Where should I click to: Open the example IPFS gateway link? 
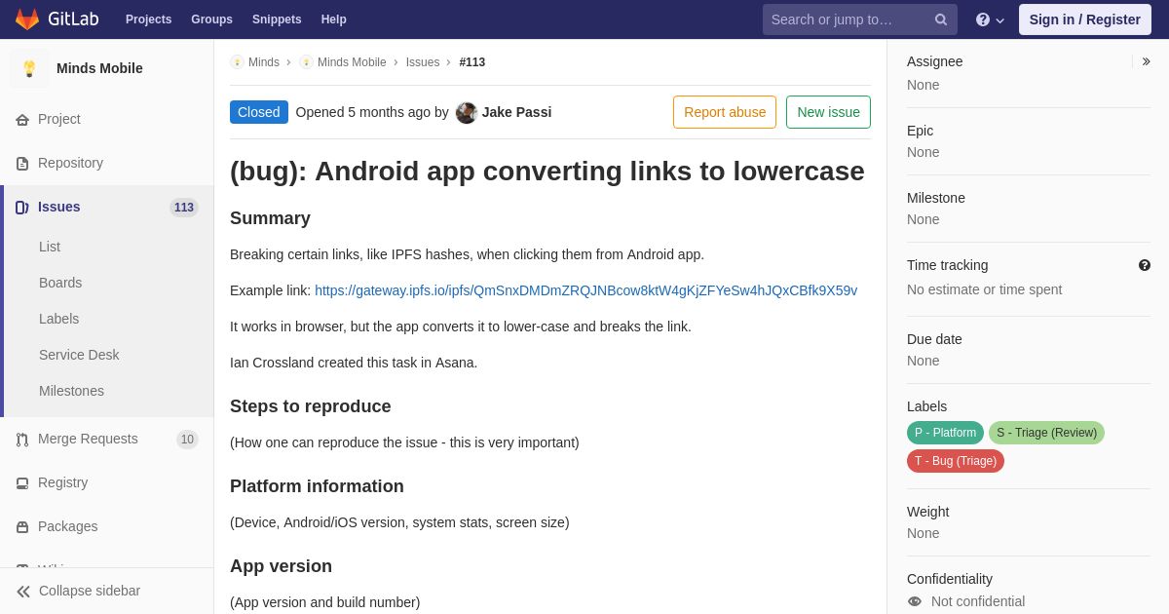(585, 290)
